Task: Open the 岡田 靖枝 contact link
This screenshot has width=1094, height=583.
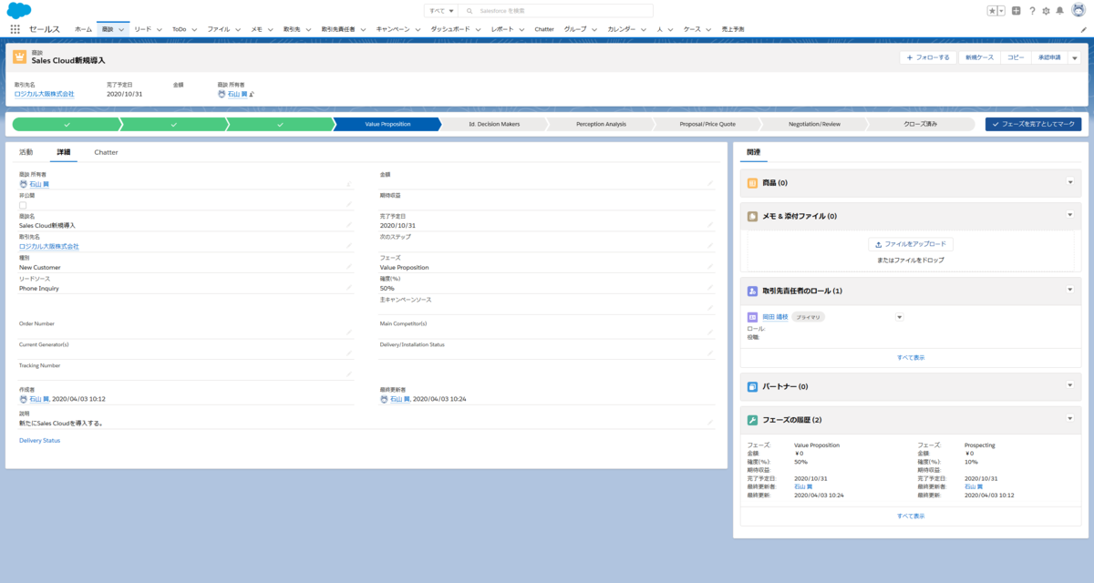Action: (775, 317)
